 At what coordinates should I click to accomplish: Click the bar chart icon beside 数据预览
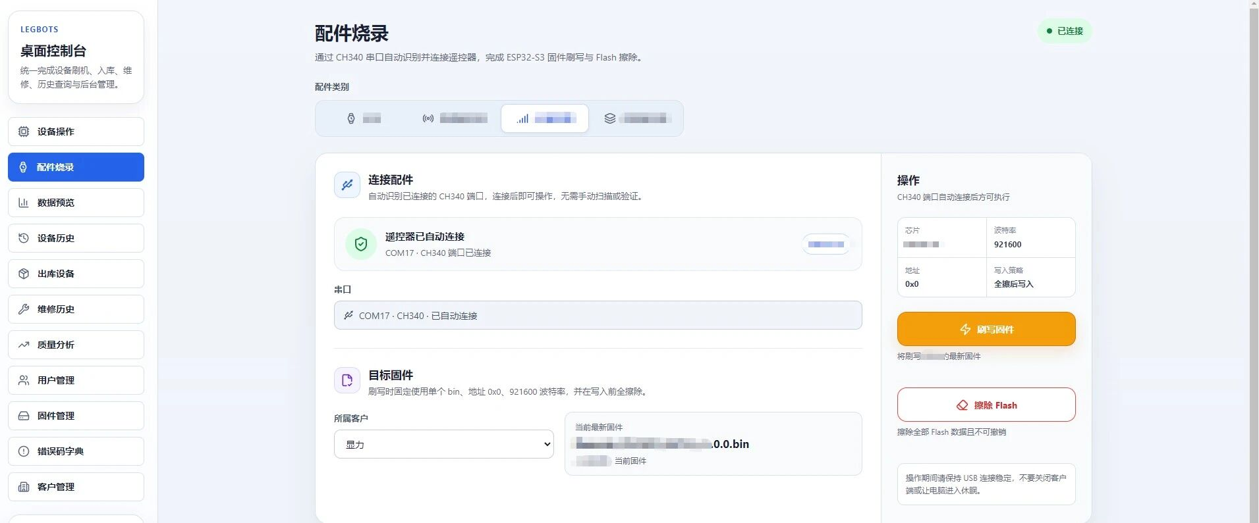pos(24,203)
